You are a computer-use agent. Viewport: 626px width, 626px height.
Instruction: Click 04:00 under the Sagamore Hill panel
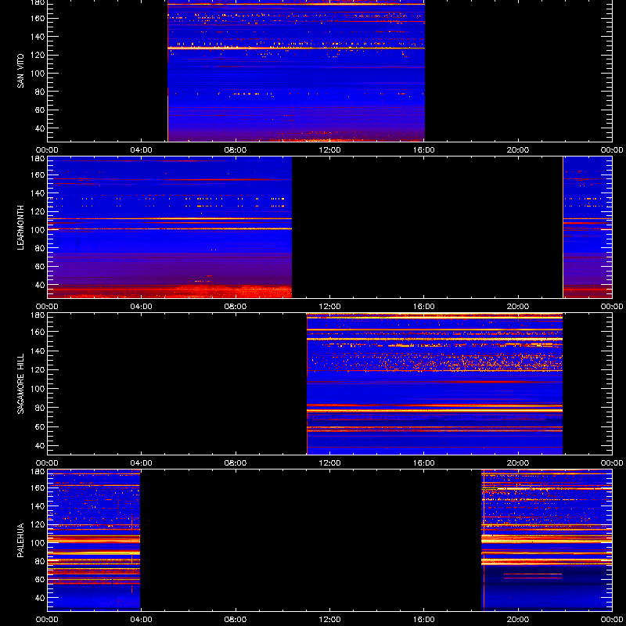point(142,463)
